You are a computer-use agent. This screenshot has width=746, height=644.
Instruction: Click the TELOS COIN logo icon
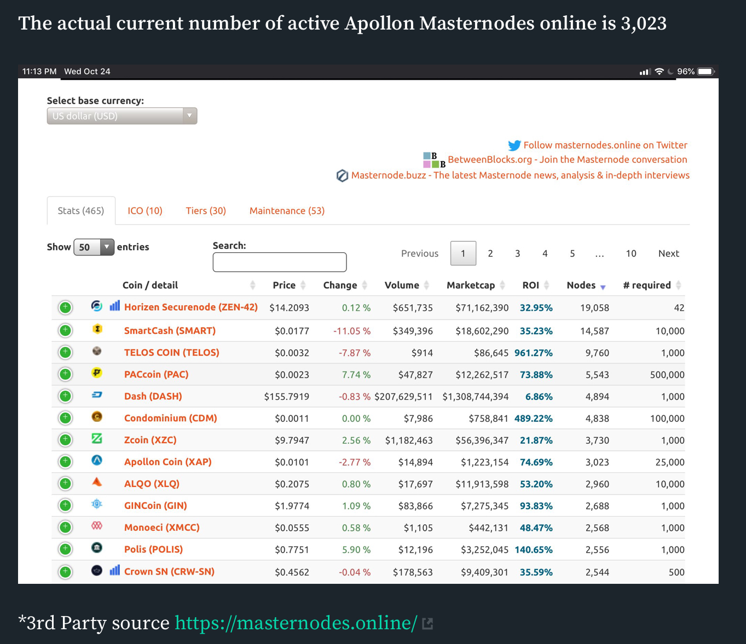point(97,351)
